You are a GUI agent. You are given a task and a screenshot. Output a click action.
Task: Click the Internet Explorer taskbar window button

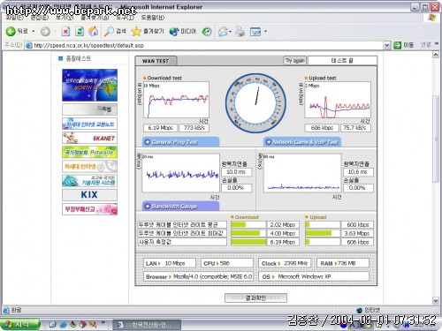pos(147,325)
